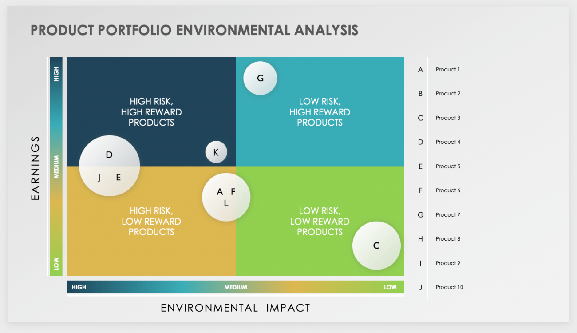Click the bubble containing A, F, L
577x333 pixels.
click(226, 197)
